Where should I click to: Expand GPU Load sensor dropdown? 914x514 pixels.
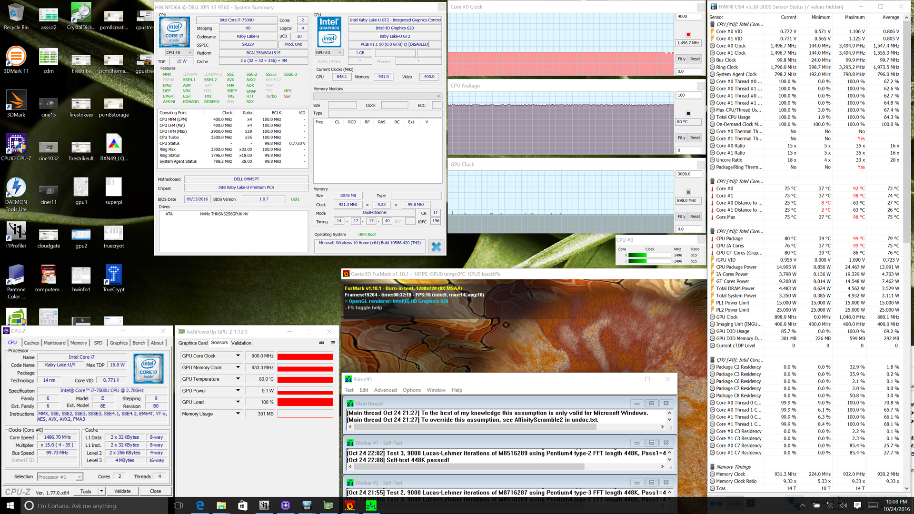click(x=238, y=402)
